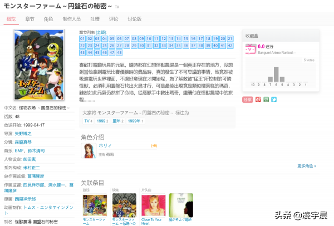Open the Close To Your Heart thumbnail
Viewport: 334px width, 226px height.
click(151, 204)
